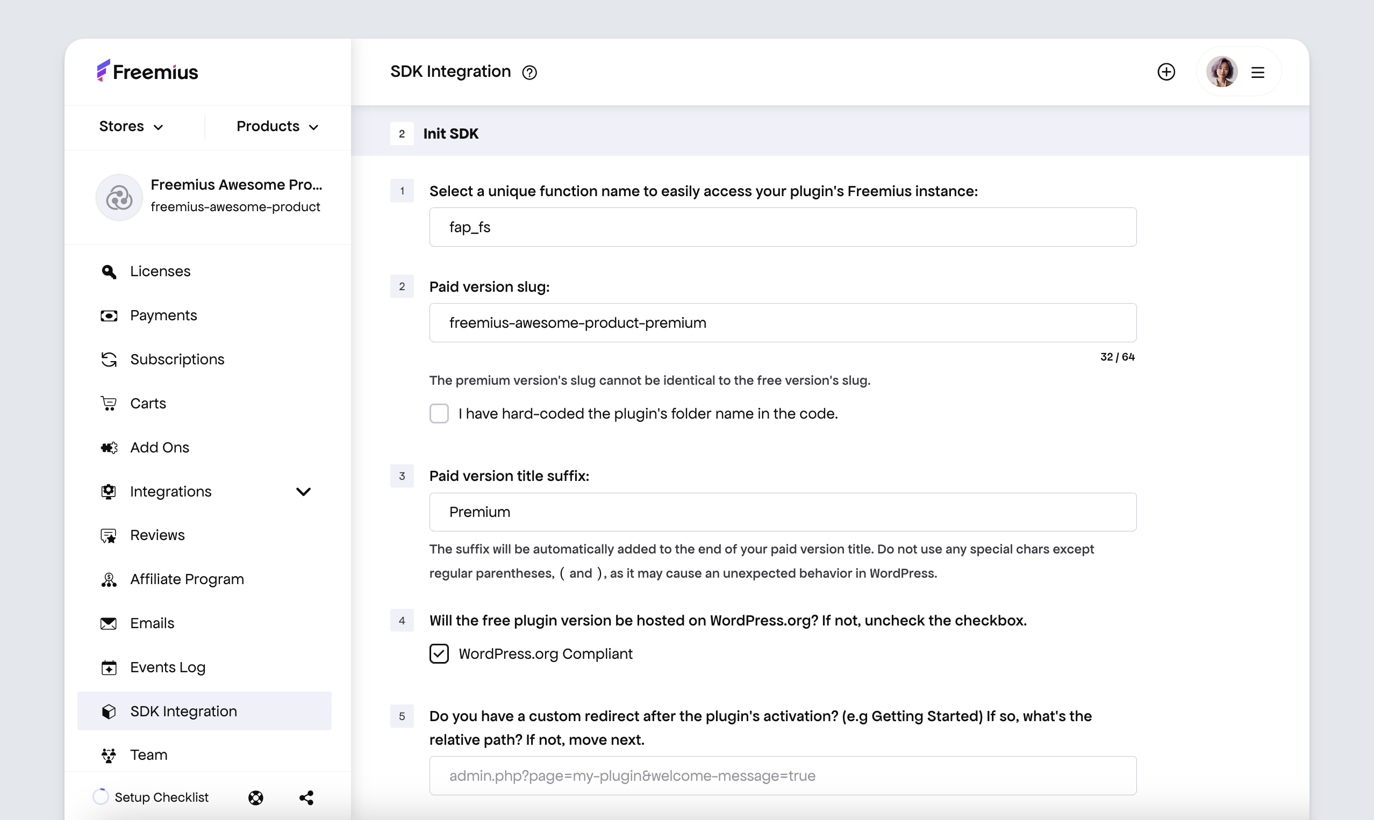Screen dimensions: 1374x820
Task: Open Events Log page
Action: click(x=168, y=667)
